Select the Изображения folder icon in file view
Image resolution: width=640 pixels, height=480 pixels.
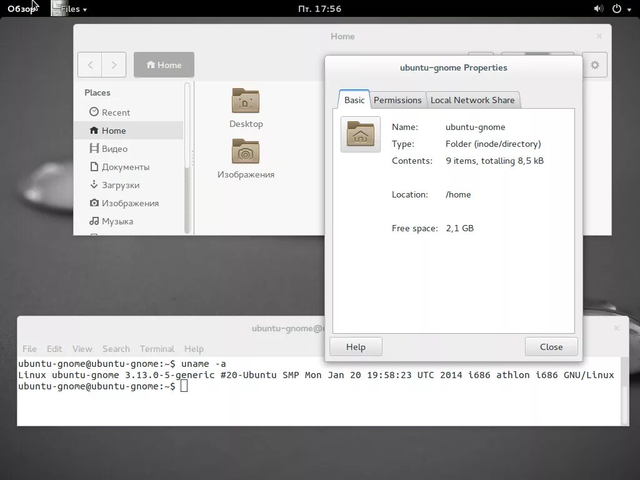[245, 151]
